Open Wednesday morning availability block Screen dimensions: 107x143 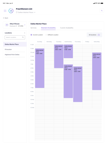click(68, 51)
